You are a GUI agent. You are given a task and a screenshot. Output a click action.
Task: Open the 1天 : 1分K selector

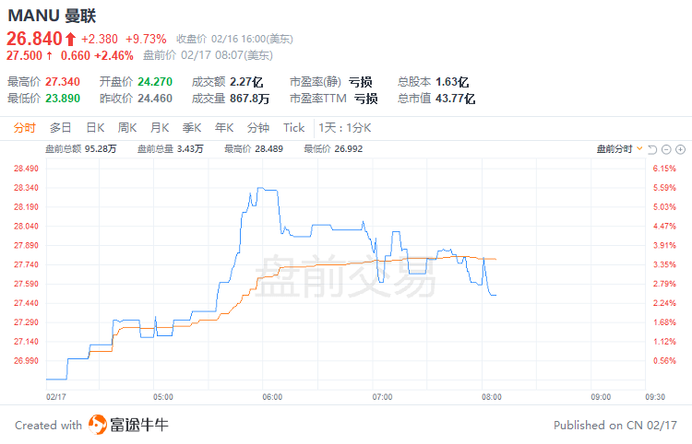pos(344,128)
